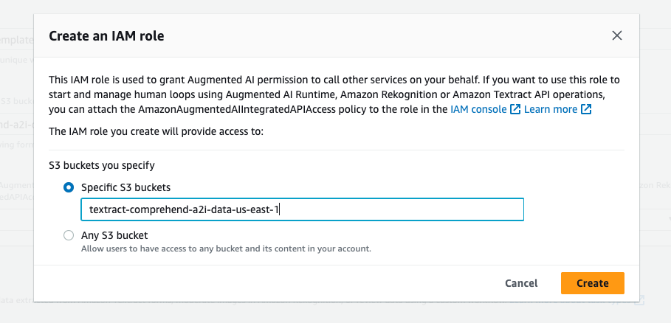Viewport: 671px width, 323px height.
Task: Close the Create an IAM role dialog
Action: (617, 35)
